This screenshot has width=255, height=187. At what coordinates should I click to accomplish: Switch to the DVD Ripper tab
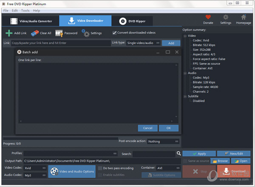click(132, 21)
